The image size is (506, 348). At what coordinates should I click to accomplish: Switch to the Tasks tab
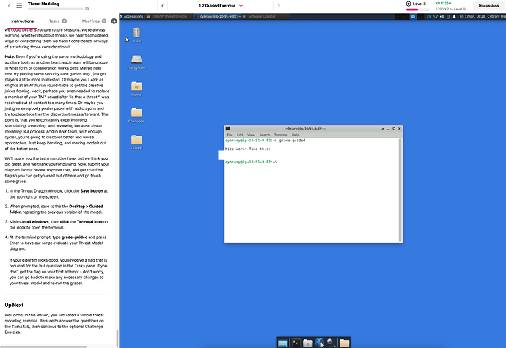pos(57,21)
